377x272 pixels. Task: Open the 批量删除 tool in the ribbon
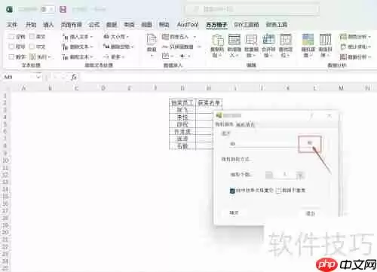click(251, 46)
